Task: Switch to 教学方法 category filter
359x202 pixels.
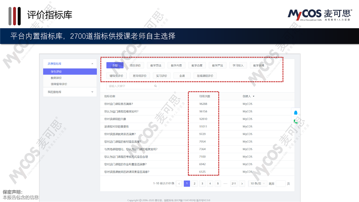Action: point(156,65)
